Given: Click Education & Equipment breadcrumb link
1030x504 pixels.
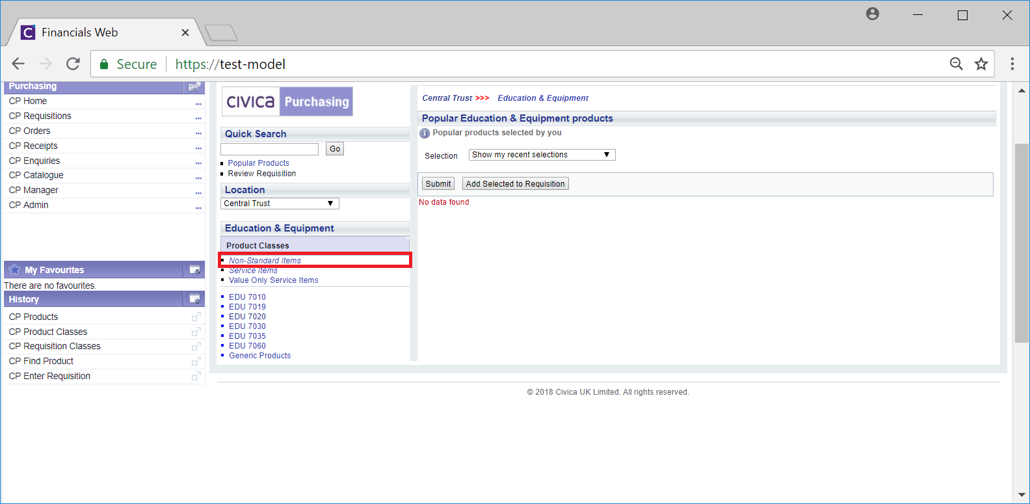Looking at the screenshot, I should 543,98.
